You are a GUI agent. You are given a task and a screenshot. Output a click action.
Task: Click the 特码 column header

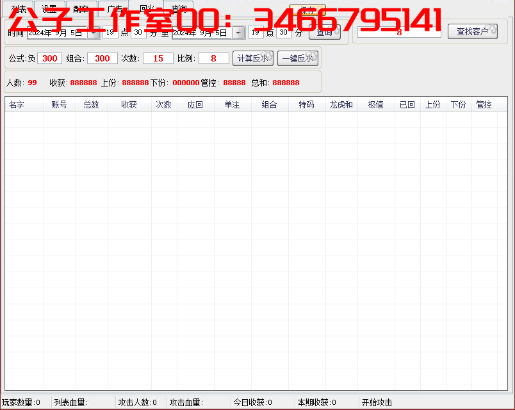(x=307, y=105)
